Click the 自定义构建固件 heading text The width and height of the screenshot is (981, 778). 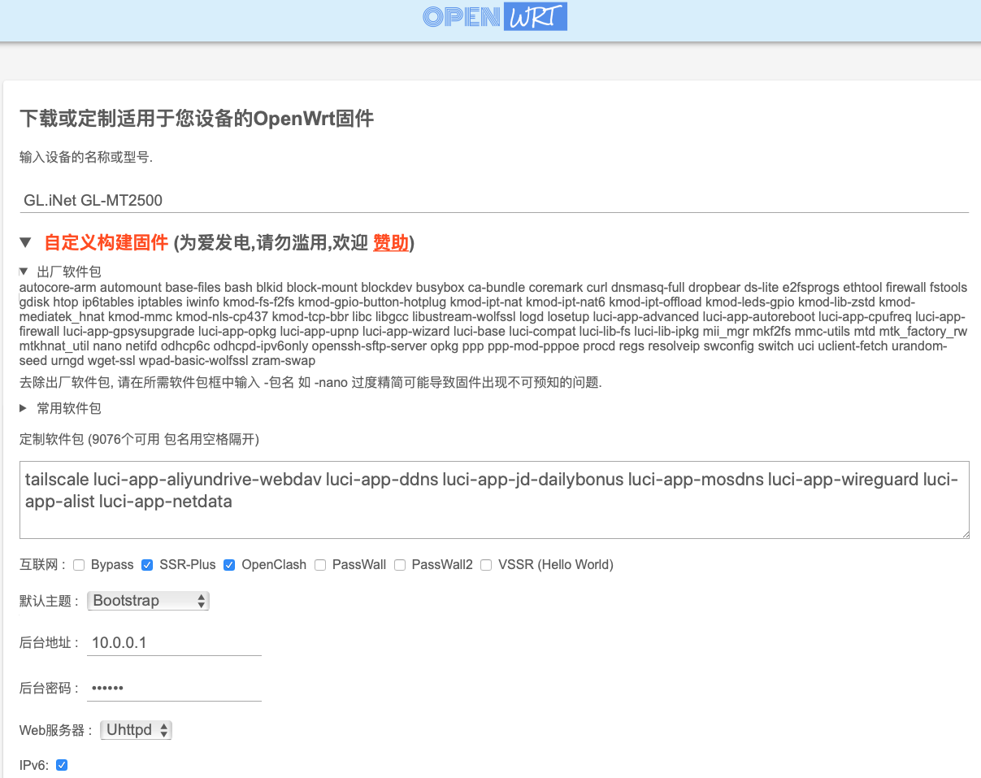[x=106, y=242]
